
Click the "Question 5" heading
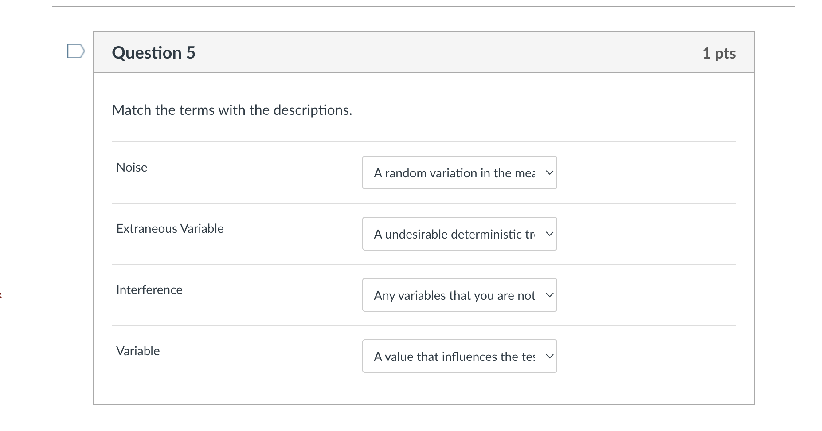point(153,53)
